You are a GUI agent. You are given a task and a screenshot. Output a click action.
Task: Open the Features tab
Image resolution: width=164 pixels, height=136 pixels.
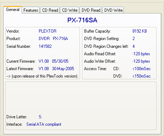(31, 10)
